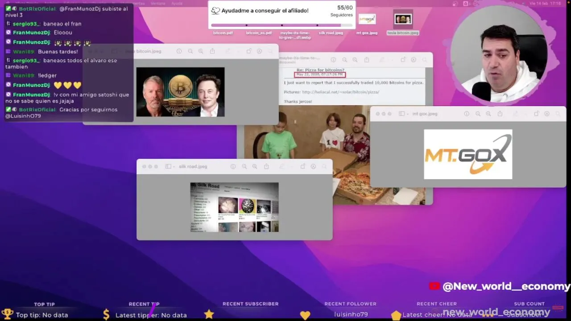Zoom out in silk road.jpeg window
The image size is (571, 321).
(x=244, y=166)
